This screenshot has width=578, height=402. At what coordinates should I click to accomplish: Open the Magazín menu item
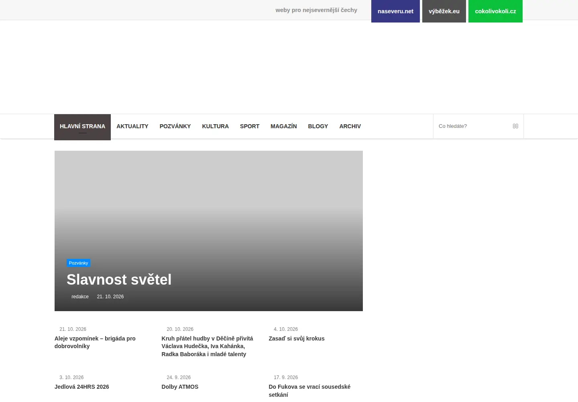point(284,126)
